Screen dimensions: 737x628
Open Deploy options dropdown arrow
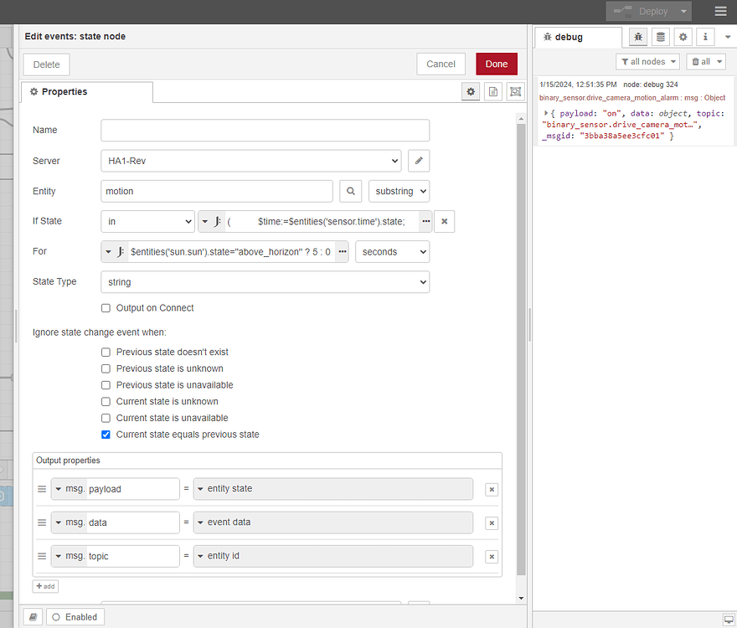pos(683,11)
